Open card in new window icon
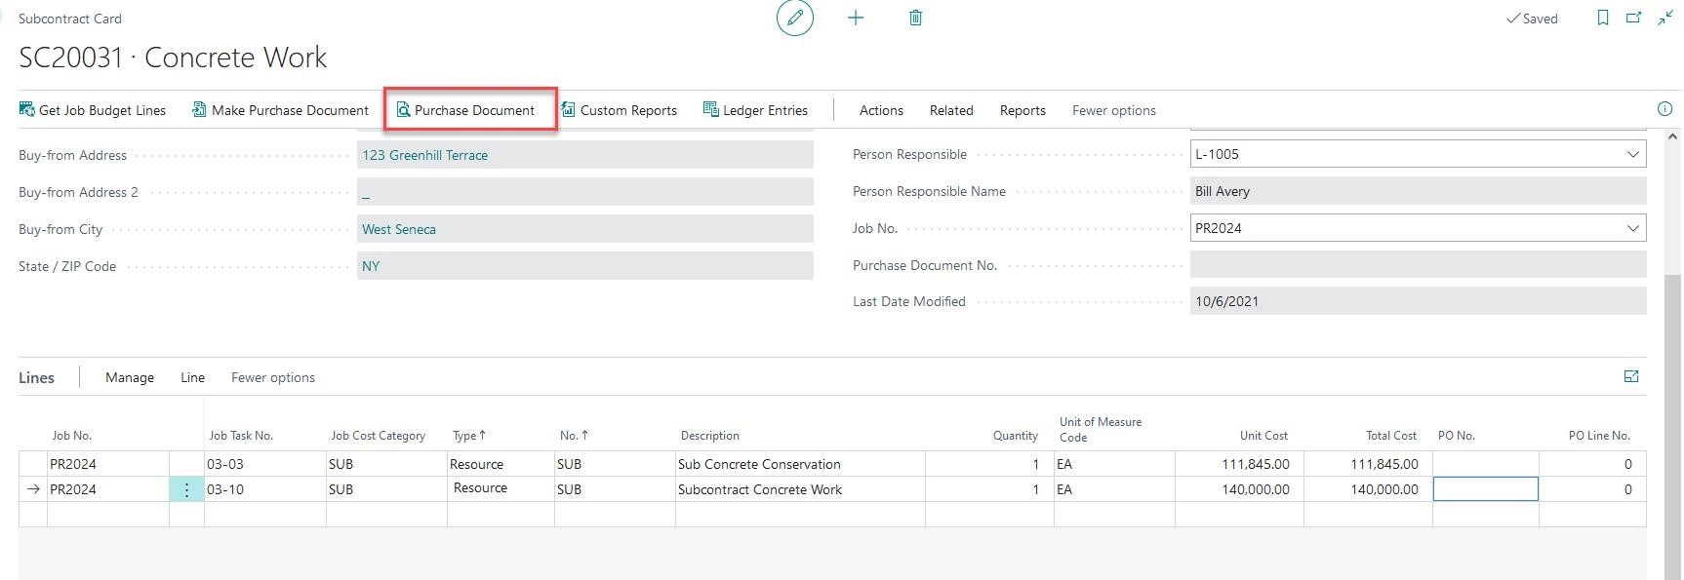The width and height of the screenshot is (1684, 580). [1633, 18]
